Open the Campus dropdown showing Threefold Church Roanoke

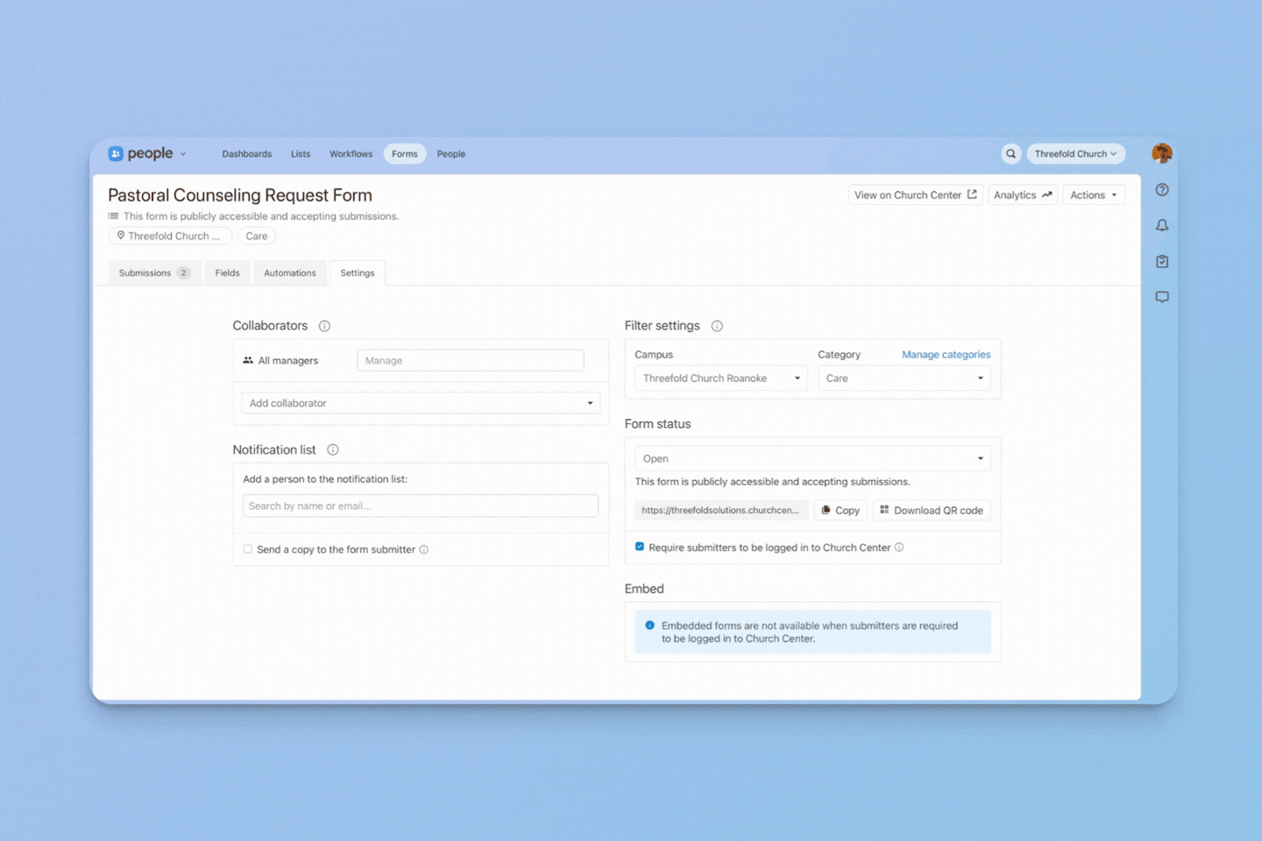point(721,378)
